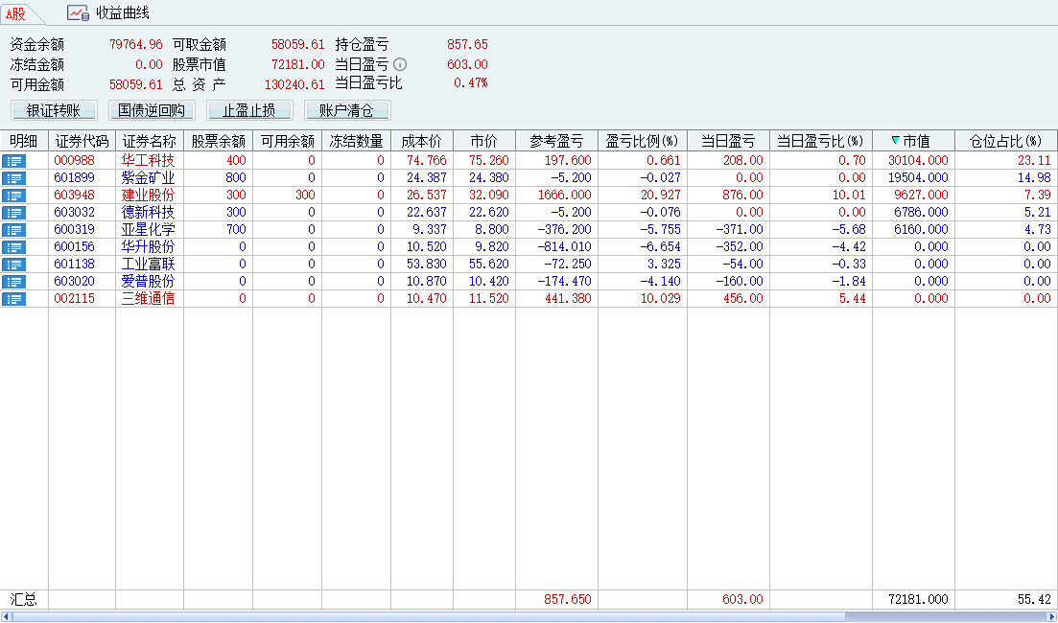Image resolution: width=1058 pixels, height=623 pixels.
Task: Sort by 盈亏比例(%) column header
Action: pos(643,141)
